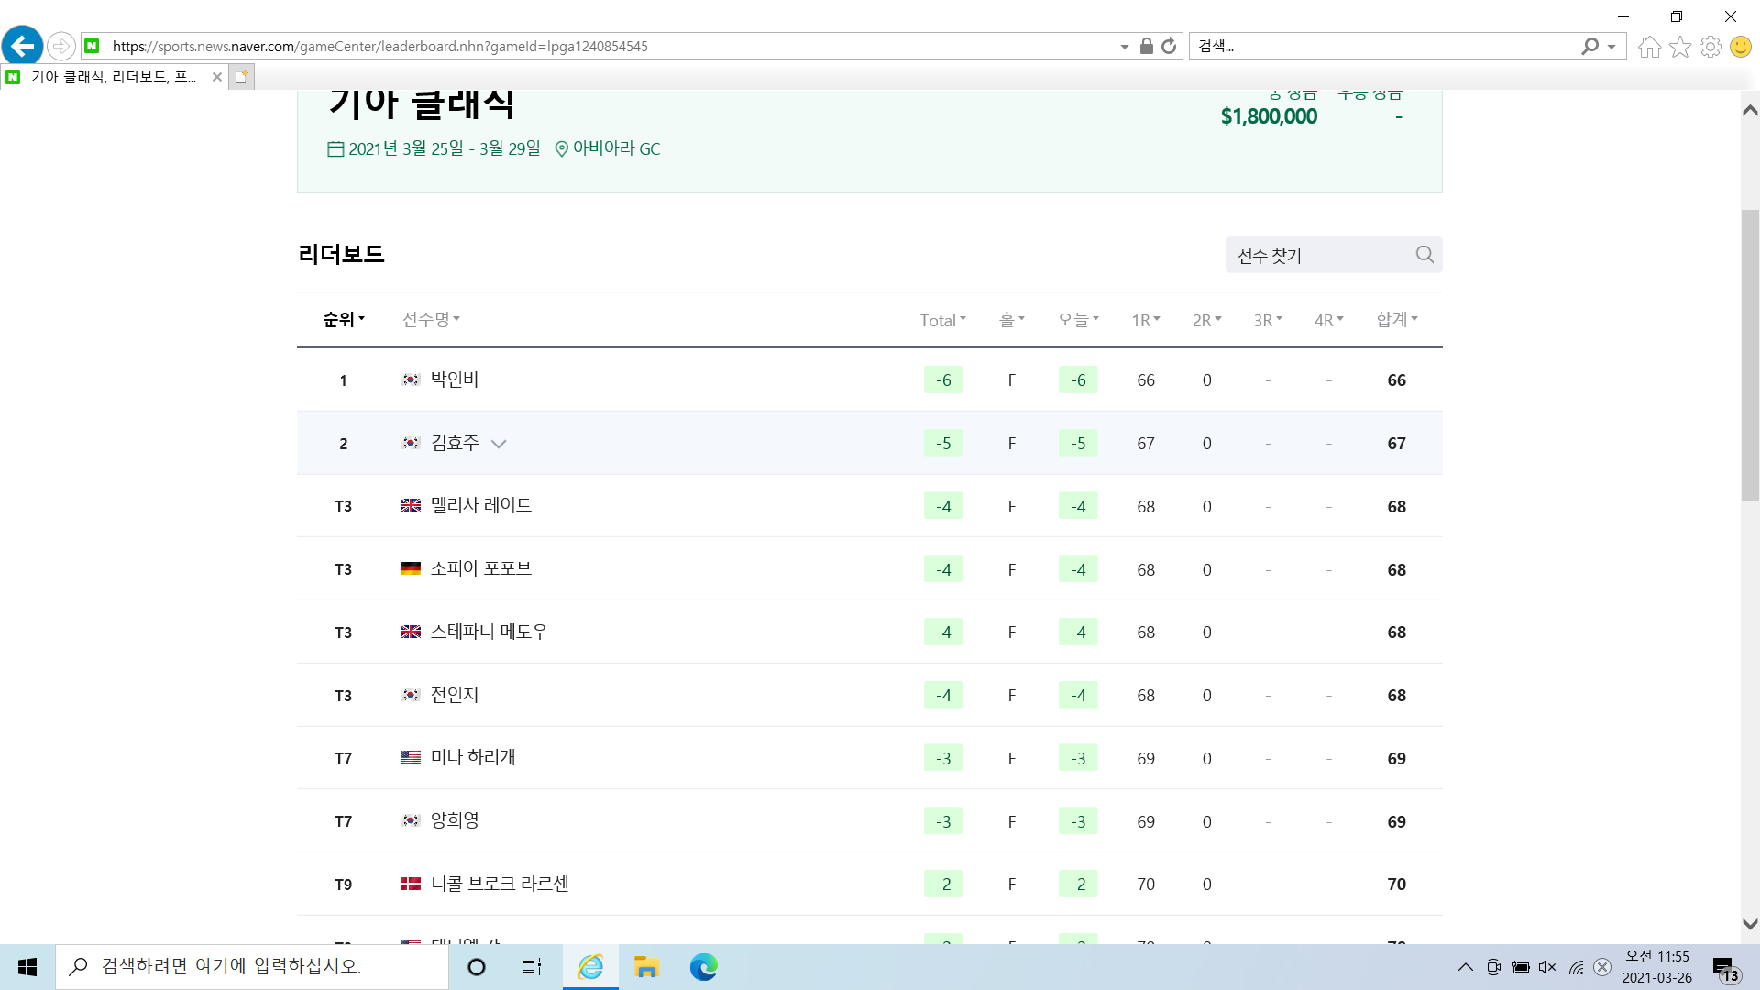The image size is (1760, 990).
Task: Switch to Internet Explorer on taskbar
Action: 590,967
